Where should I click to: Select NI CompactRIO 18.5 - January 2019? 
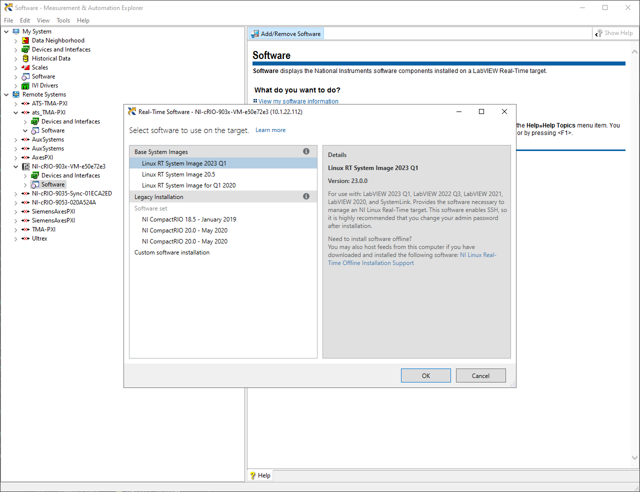tap(223, 219)
